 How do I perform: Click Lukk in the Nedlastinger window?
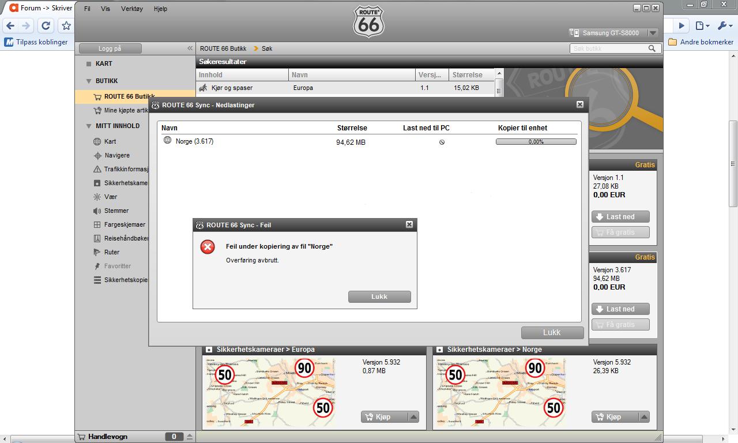(552, 332)
